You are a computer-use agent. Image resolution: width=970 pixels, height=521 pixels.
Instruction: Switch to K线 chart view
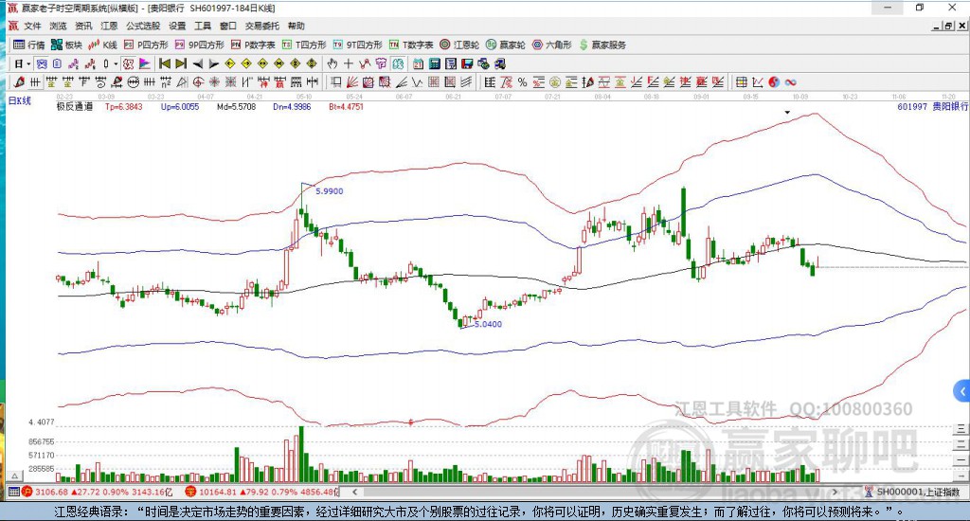click(x=102, y=45)
